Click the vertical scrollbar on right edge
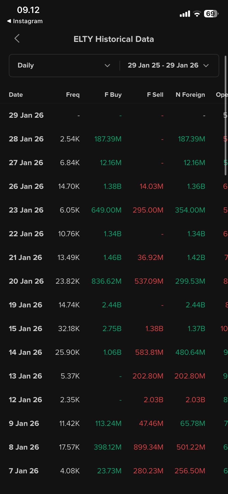This screenshot has width=228, height=494. [x=226, y=116]
